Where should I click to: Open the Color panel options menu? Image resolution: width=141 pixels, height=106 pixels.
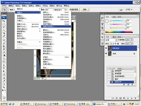tap(137, 17)
